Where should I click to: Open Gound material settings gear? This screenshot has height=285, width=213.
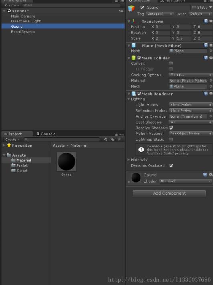(211, 175)
